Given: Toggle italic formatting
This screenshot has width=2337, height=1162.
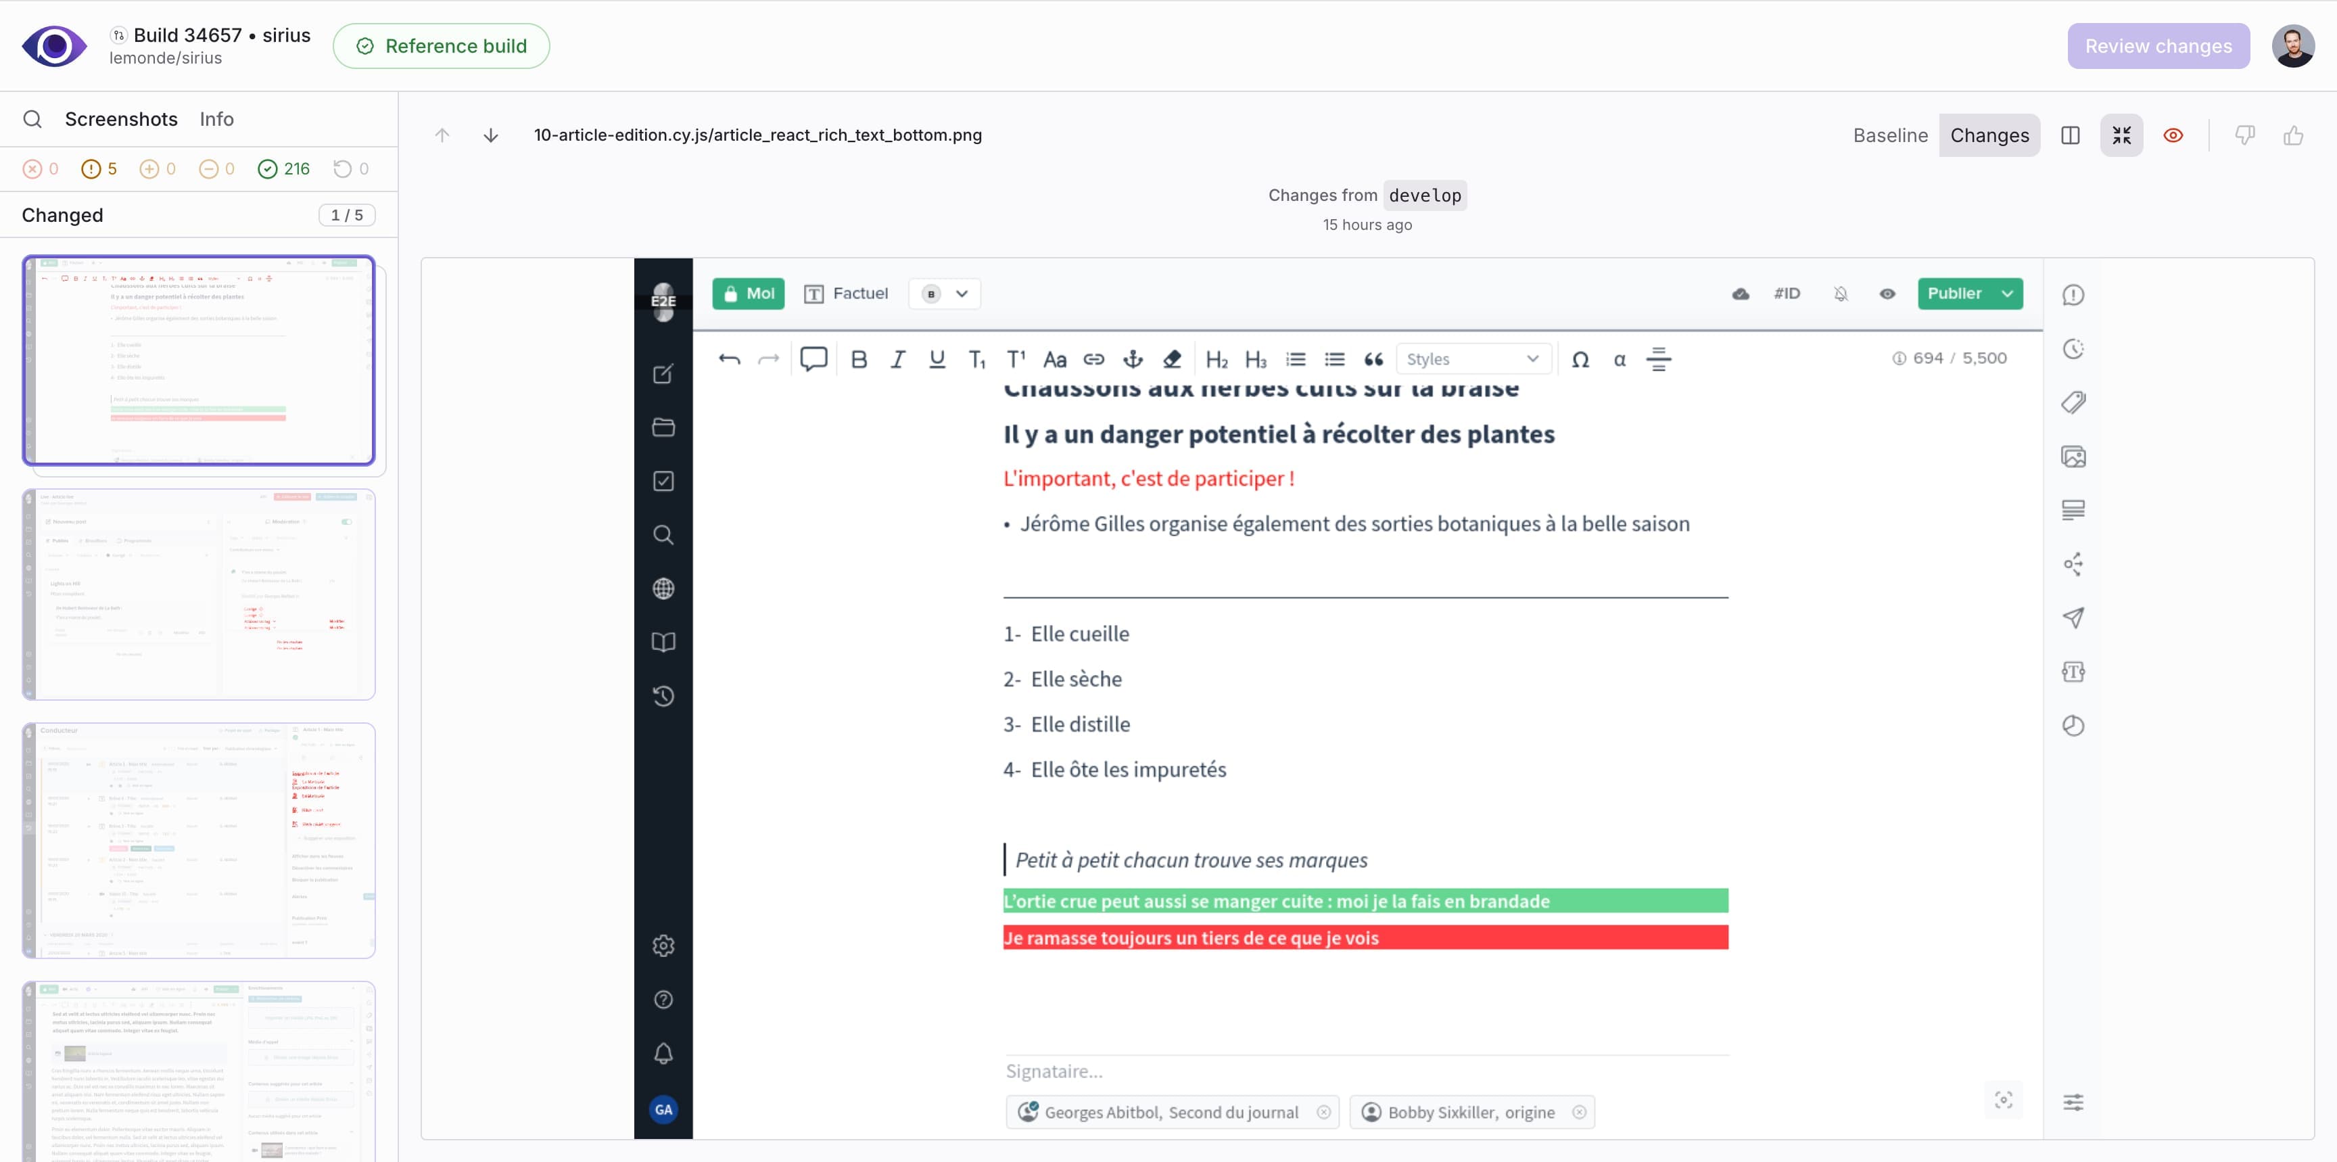Looking at the screenshot, I should (x=898, y=359).
